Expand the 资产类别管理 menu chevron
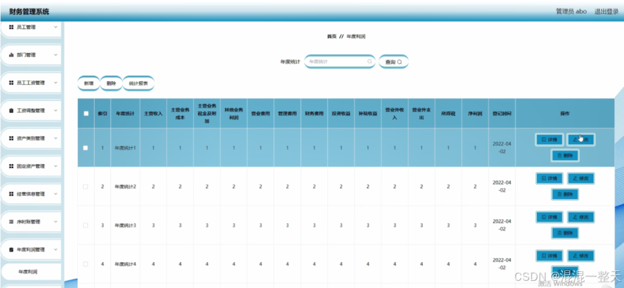624x288 pixels. [55, 138]
